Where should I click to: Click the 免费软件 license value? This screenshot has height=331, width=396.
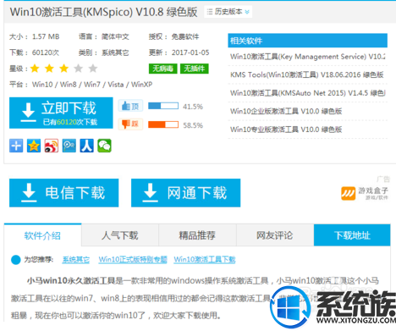point(185,36)
